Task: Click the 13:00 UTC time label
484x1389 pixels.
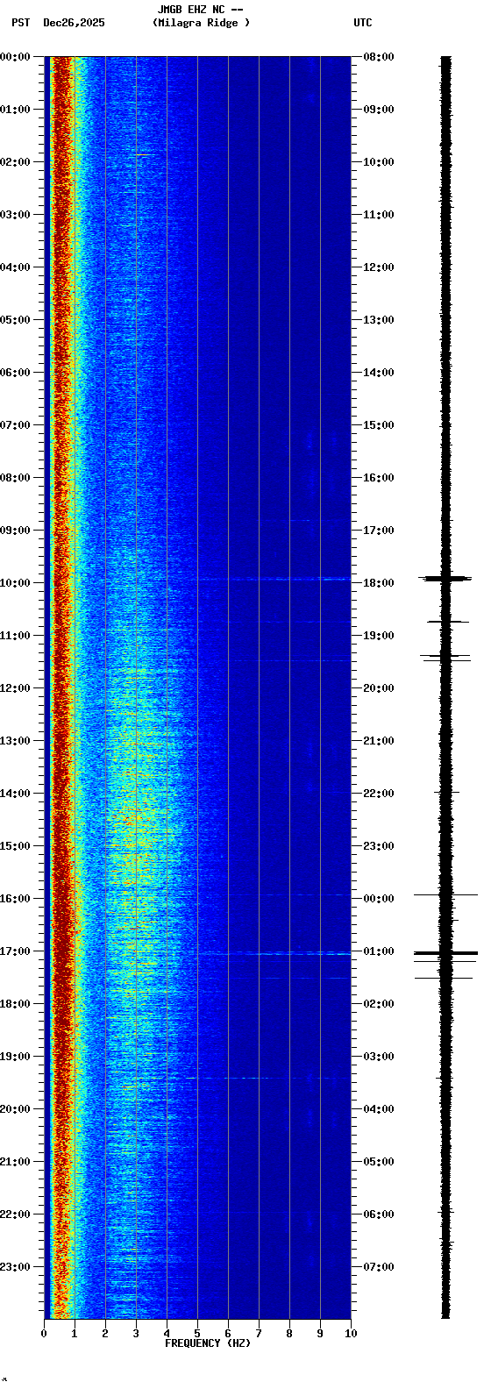Action: coord(379,320)
